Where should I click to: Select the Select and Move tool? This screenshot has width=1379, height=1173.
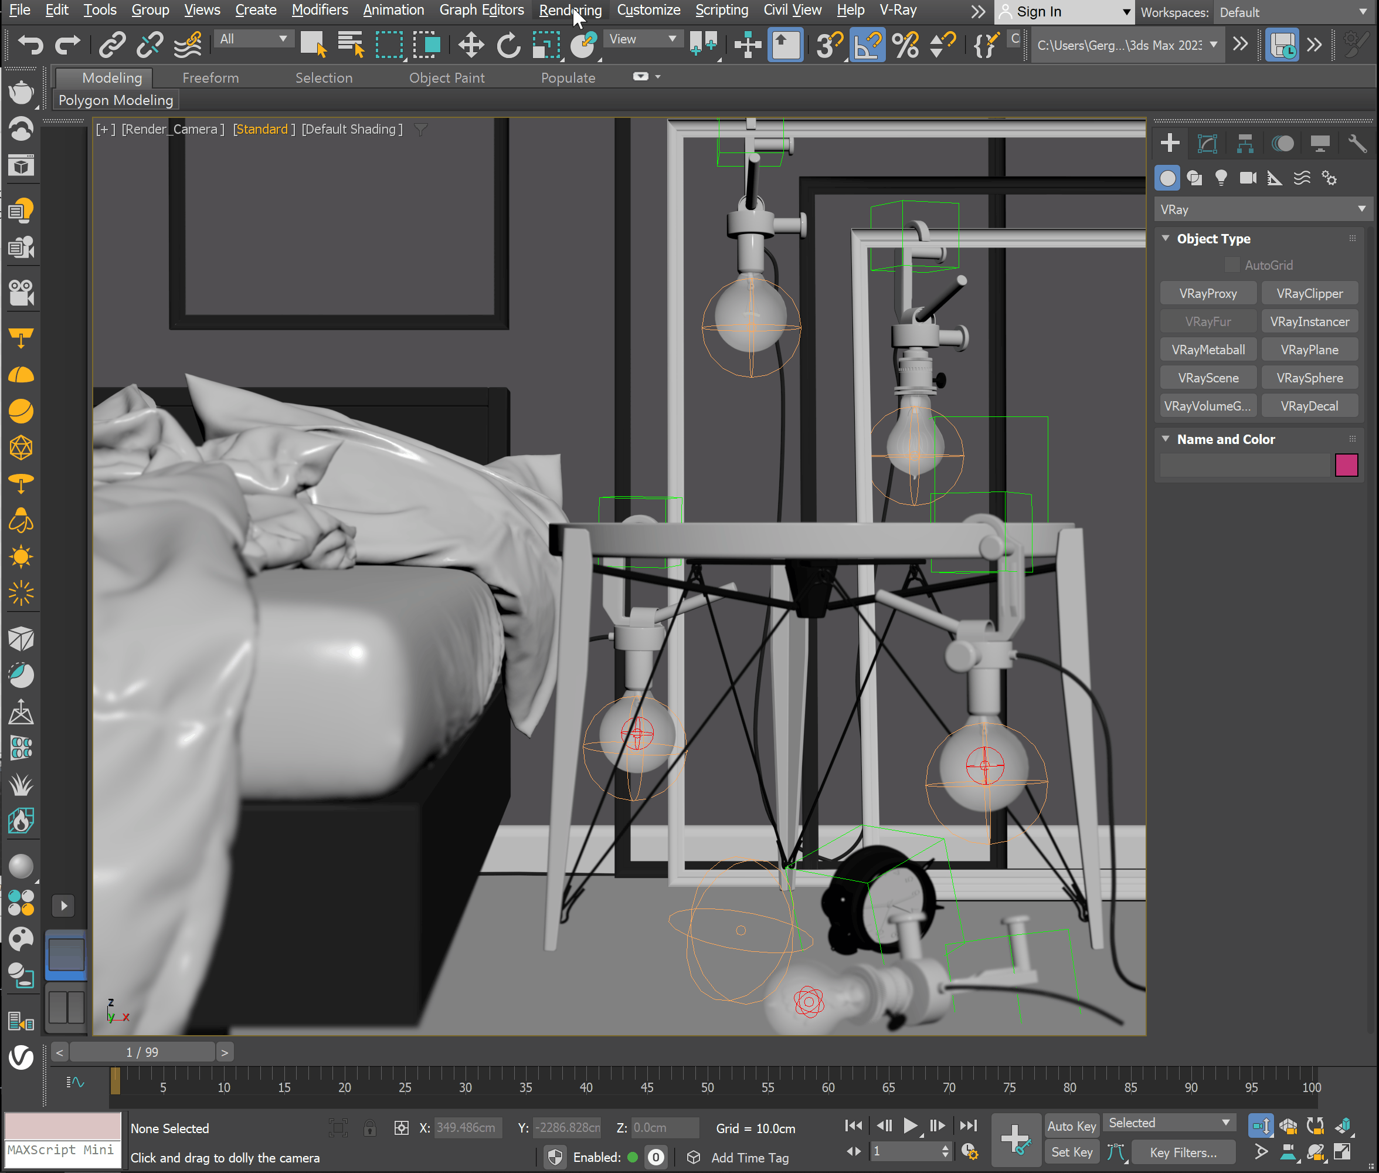[471, 45]
